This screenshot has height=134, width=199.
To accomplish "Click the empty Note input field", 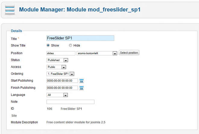I will coord(70,102).
